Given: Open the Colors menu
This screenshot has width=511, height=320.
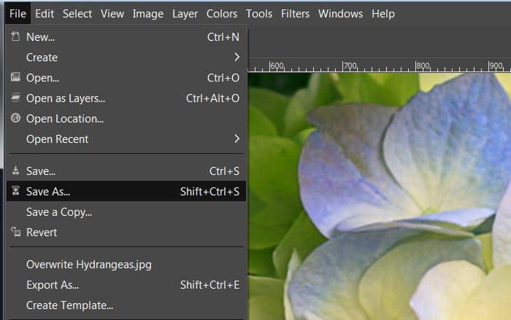Looking at the screenshot, I should pyautogui.click(x=222, y=14).
